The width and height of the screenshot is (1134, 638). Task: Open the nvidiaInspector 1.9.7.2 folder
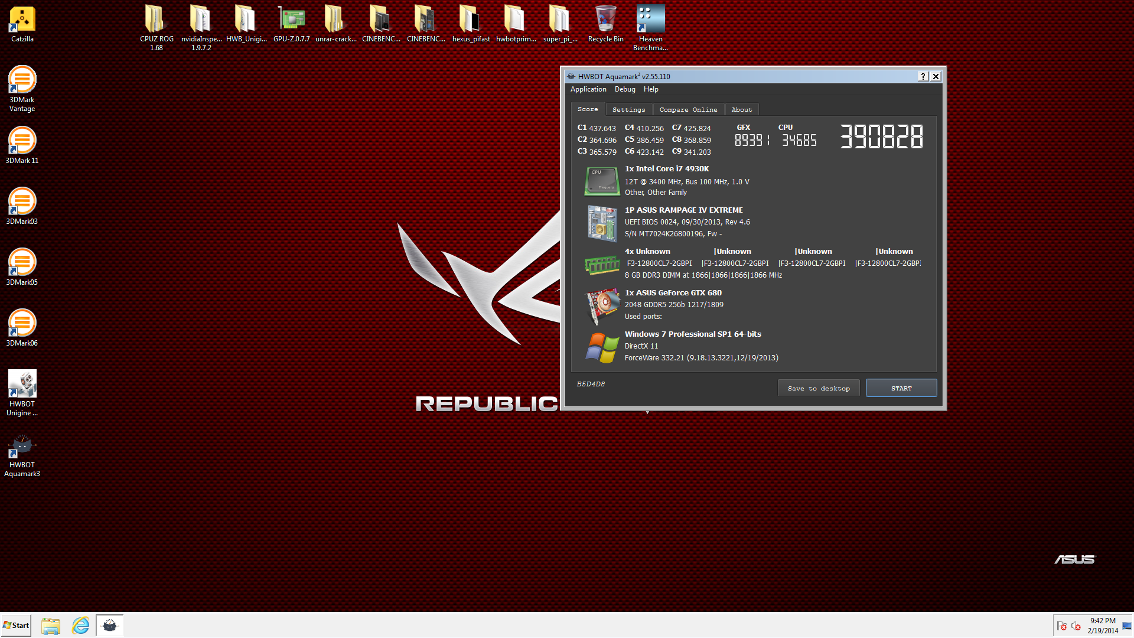click(201, 27)
